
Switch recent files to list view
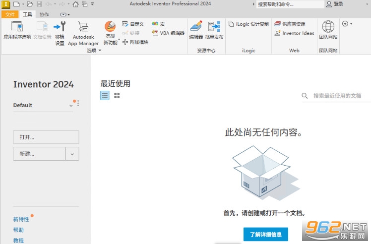[105, 96]
